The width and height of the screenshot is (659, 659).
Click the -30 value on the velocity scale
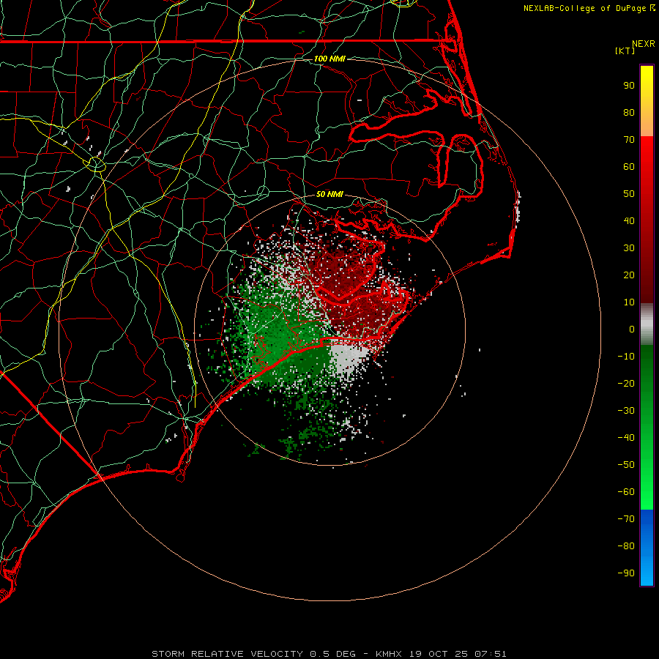click(626, 411)
